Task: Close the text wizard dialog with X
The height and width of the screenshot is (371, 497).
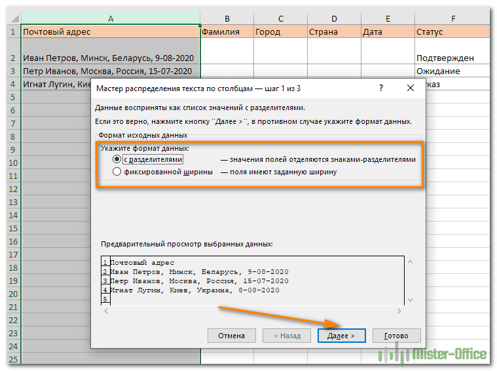Action: click(411, 88)
